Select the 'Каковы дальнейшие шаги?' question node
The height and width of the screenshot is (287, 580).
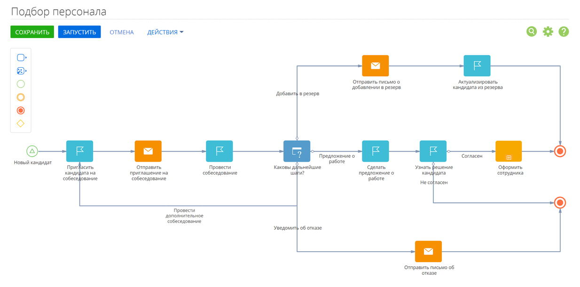297,151
